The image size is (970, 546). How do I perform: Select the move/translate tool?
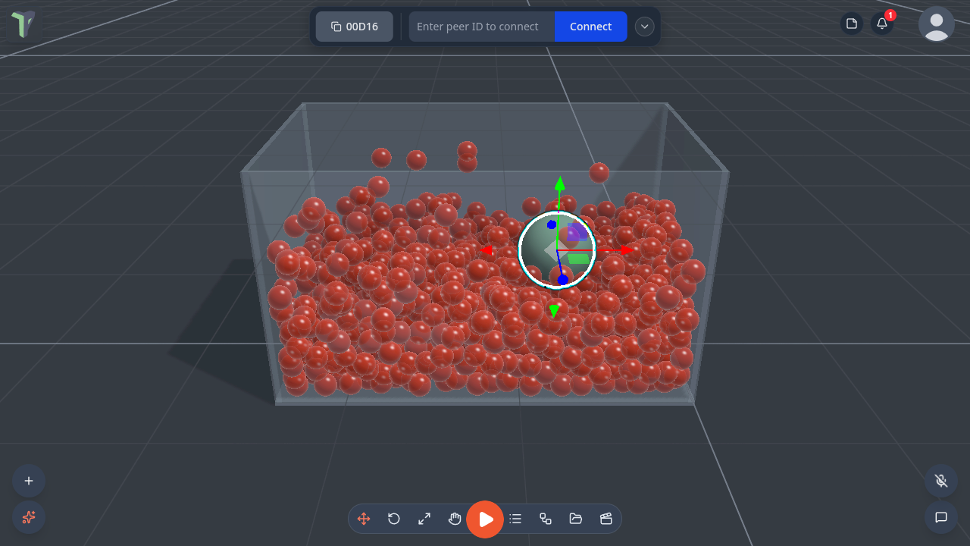pyautogui.click(x=364, y=519)
